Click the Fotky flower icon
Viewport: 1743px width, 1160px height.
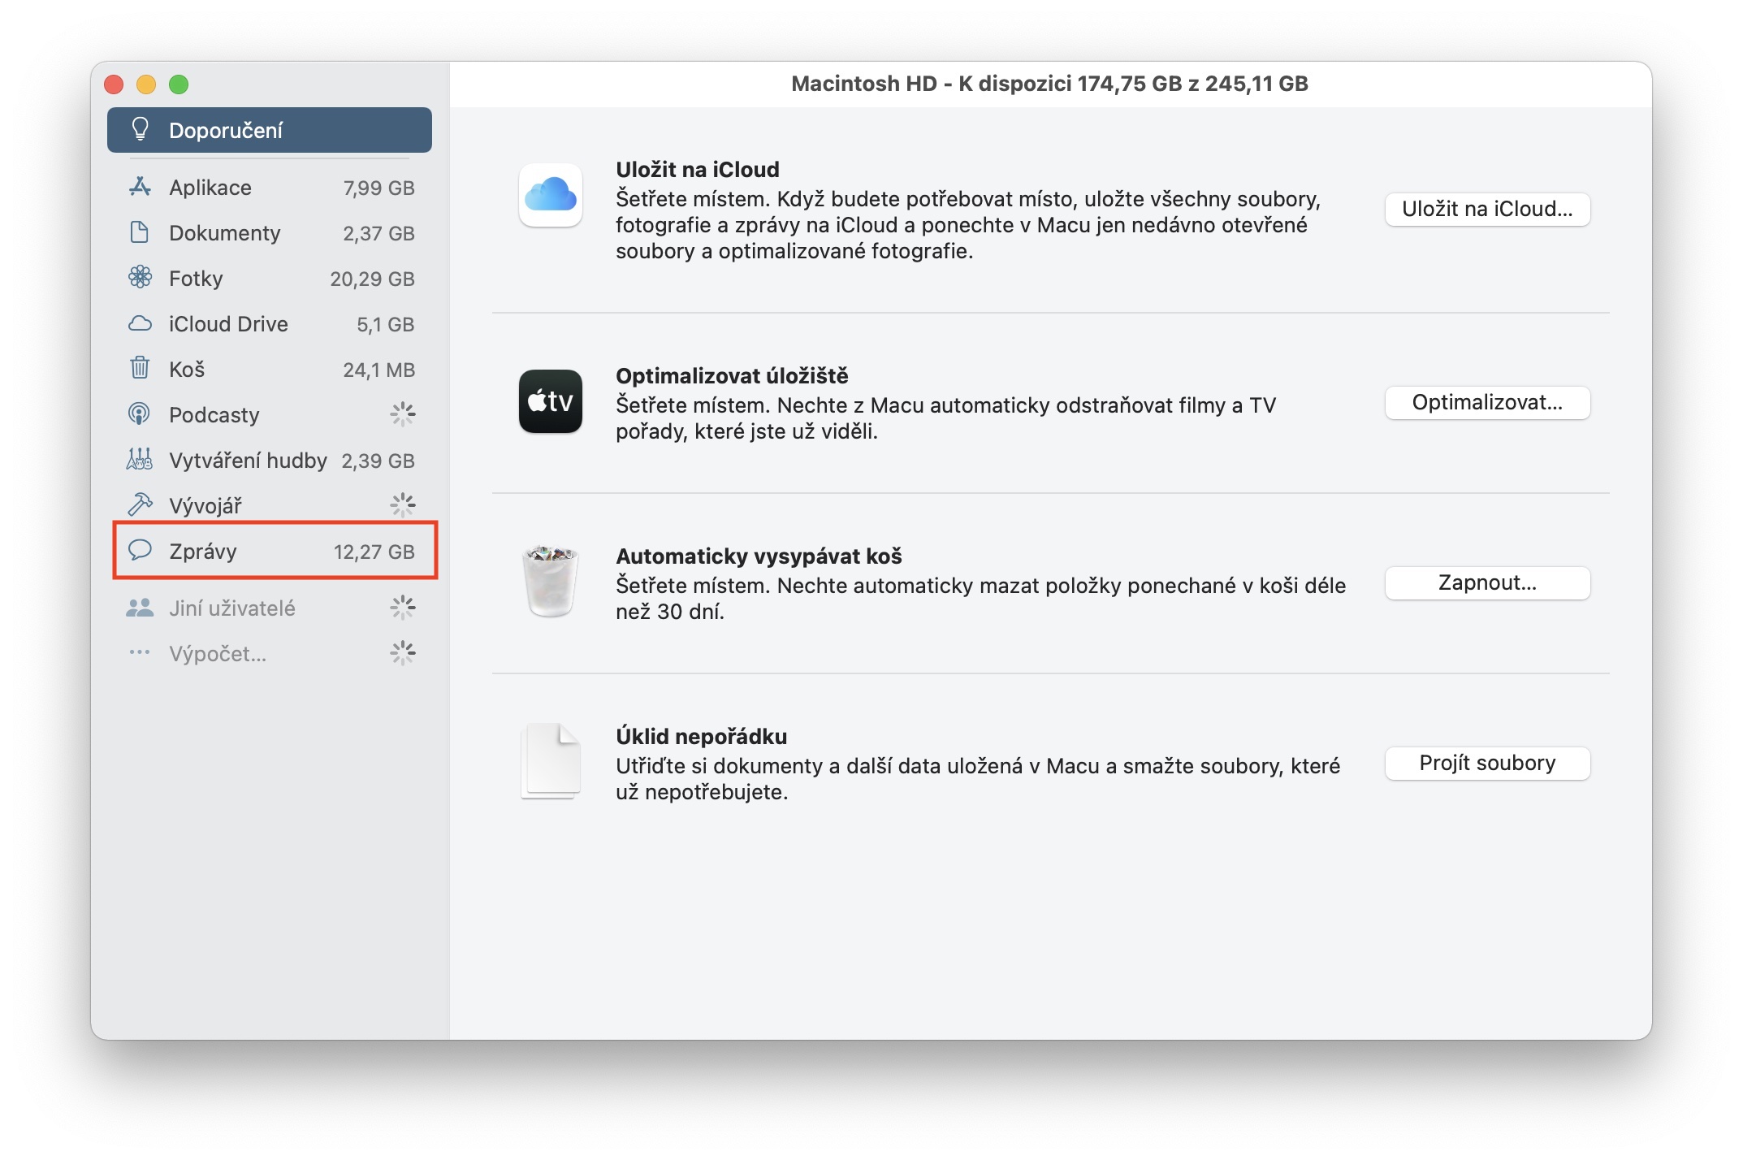click(x=140, y=278)
